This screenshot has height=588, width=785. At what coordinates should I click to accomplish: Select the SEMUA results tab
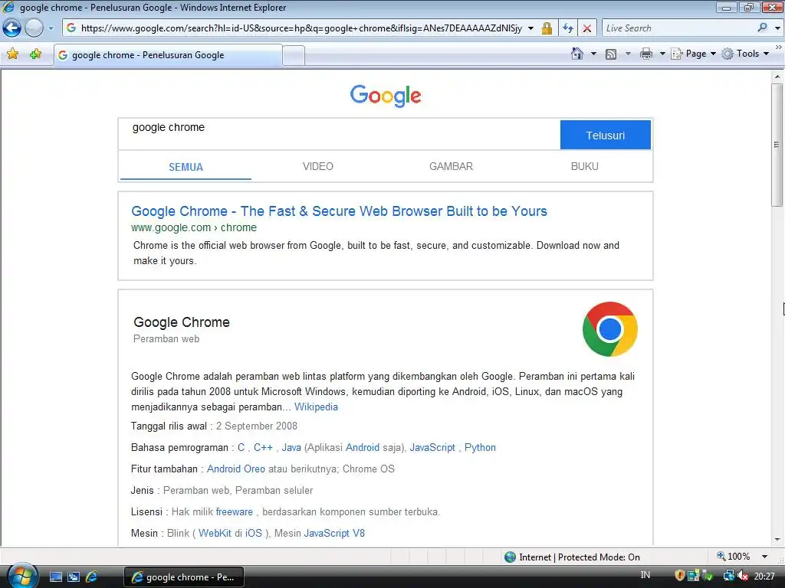click(x=186, y=167)
